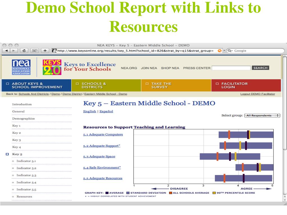Click the 'Keys to Excellence for Your Schools' title

click(x=90, y=67)
